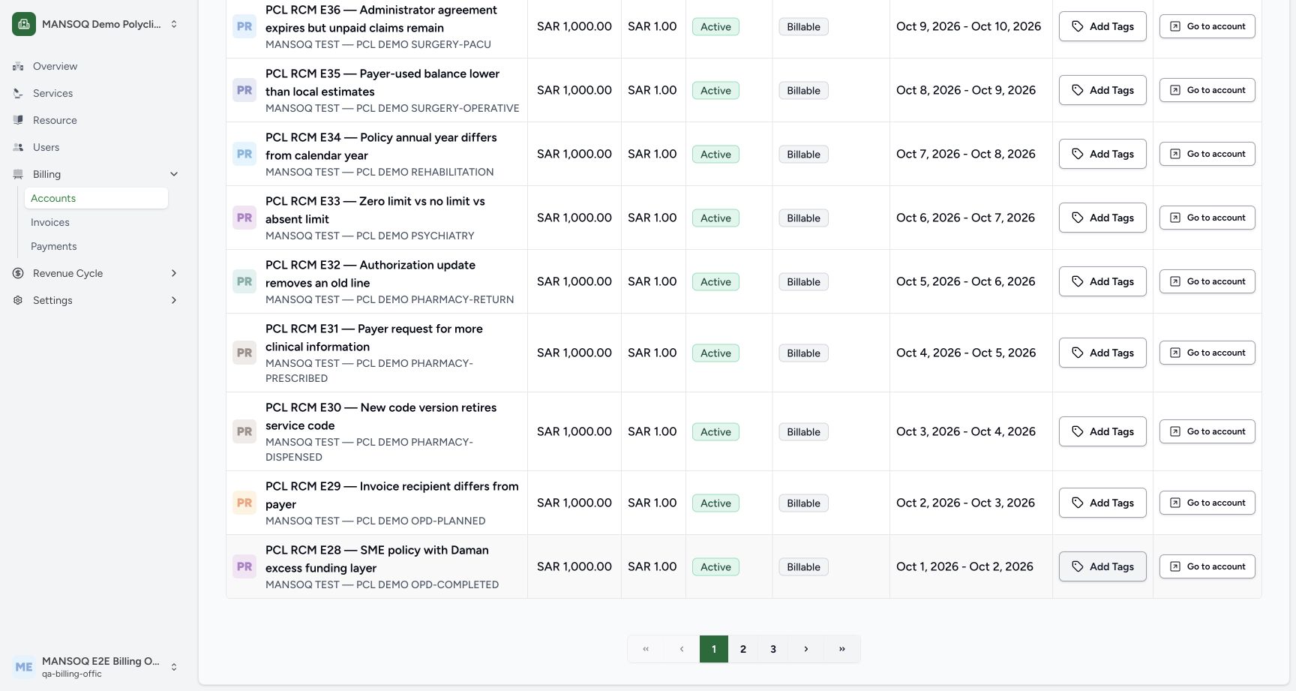This screenshot has height=691, width=1296.
Task: Click the Overview sidebar icon
Action: coord(18,66)
